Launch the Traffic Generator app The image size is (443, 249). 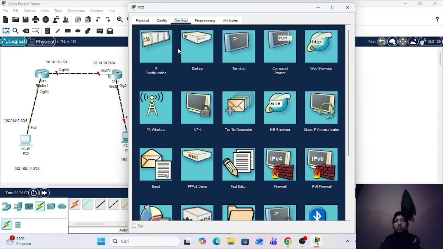[x=238, y=108]
